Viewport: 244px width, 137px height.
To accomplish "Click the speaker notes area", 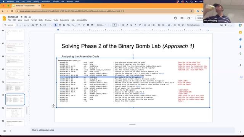I will coord(132,130).
